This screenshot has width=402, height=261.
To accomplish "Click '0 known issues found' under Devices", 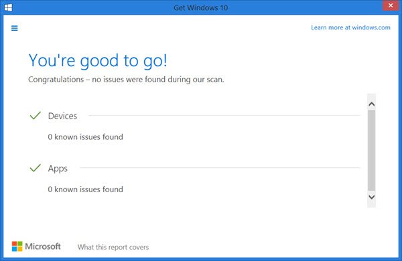I will click(85, 137).
